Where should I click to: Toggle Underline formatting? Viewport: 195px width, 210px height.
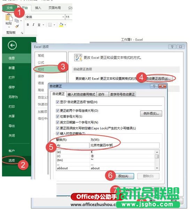click(x=39, y=25)
